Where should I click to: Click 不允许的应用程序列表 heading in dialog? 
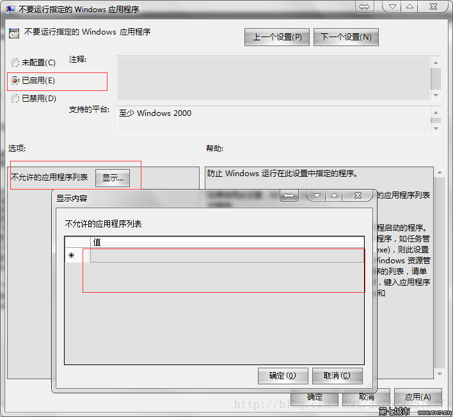[103, 224]
